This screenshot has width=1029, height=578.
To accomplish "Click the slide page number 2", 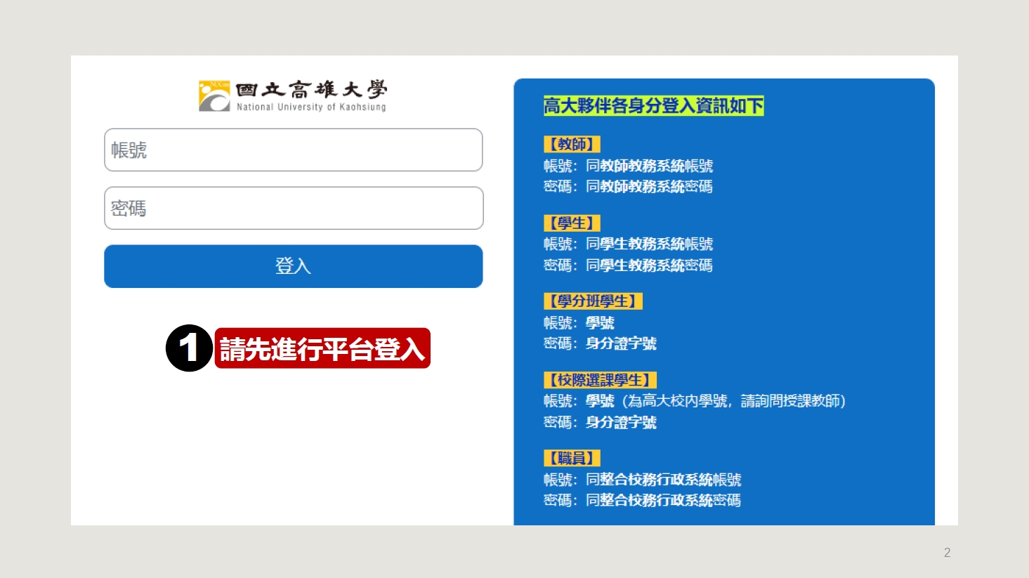I will point(947,553).
